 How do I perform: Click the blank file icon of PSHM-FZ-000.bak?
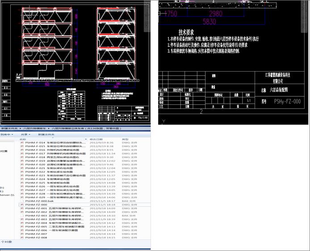click(x=22, y=201)
